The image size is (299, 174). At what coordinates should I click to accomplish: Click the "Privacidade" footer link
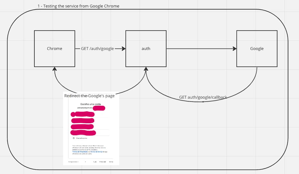(x=103, y=161)
